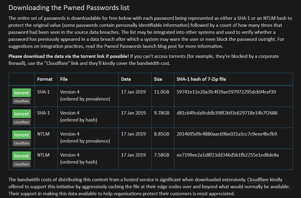
Task: Use cloudflare link for NTLM ordered by hash
Action: click(x=21, y=164)
